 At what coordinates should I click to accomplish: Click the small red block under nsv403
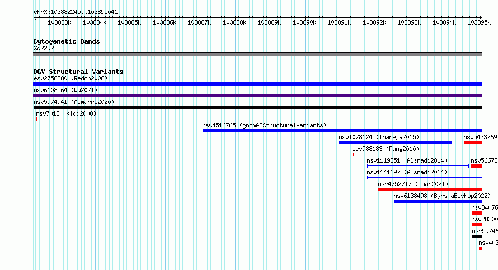coord(481,248)
